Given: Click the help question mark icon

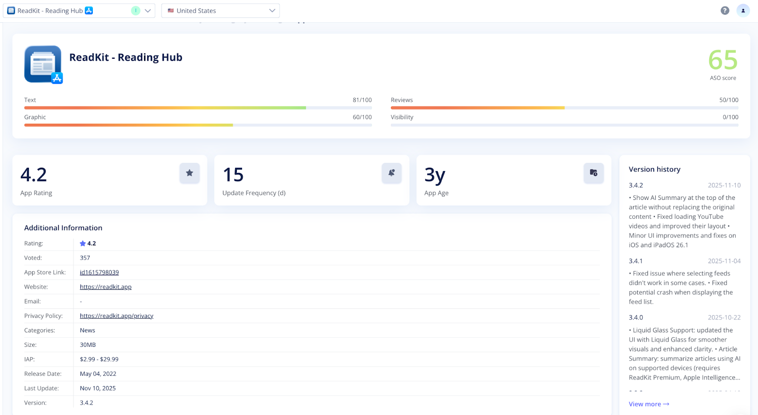Looking at the screenshot, I should coord(725,10).
